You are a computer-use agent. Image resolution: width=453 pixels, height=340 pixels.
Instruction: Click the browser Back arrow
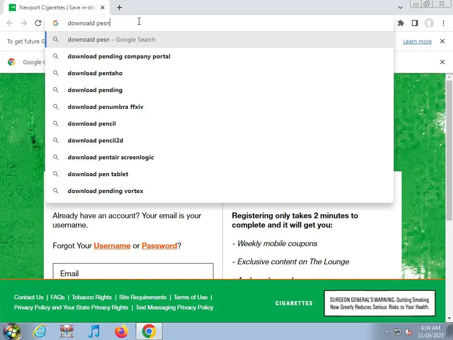[x=10, y=23]
